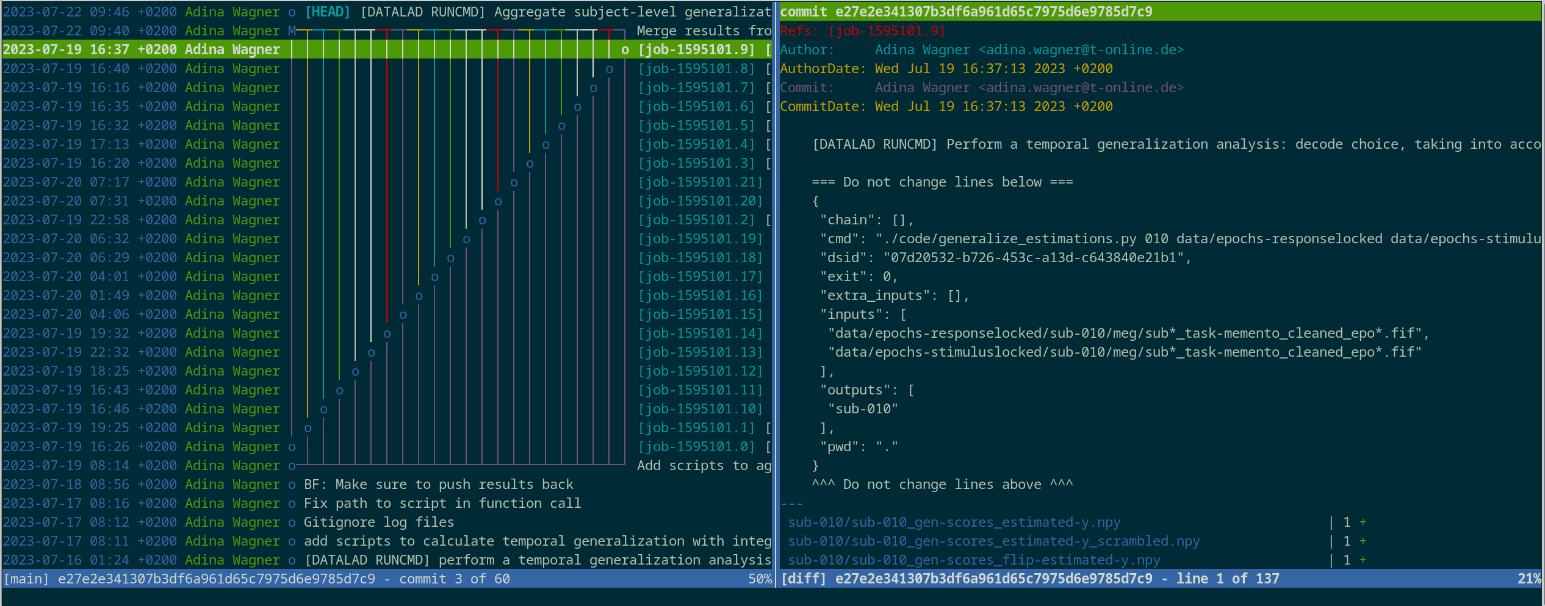Select the 'BF: Make sure to push results back' commit
This screenshot has width=1545, height=606.
(438, 485)
